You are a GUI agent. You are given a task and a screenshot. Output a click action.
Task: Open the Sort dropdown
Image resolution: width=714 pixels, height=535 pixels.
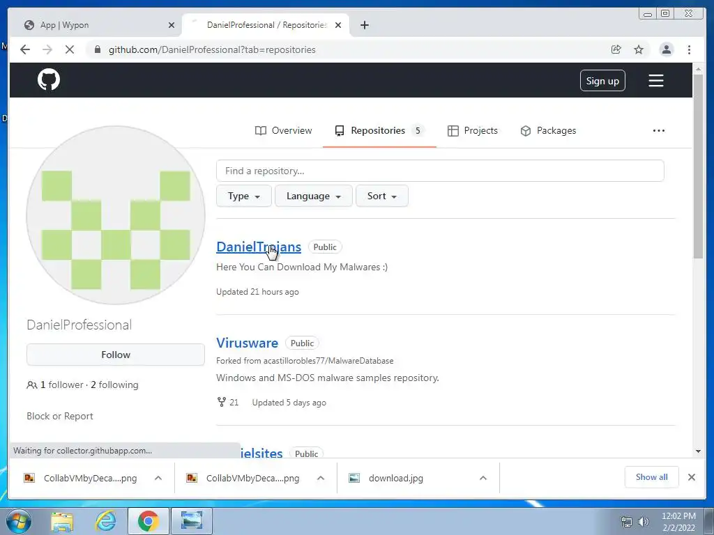[x=381, y=196]
